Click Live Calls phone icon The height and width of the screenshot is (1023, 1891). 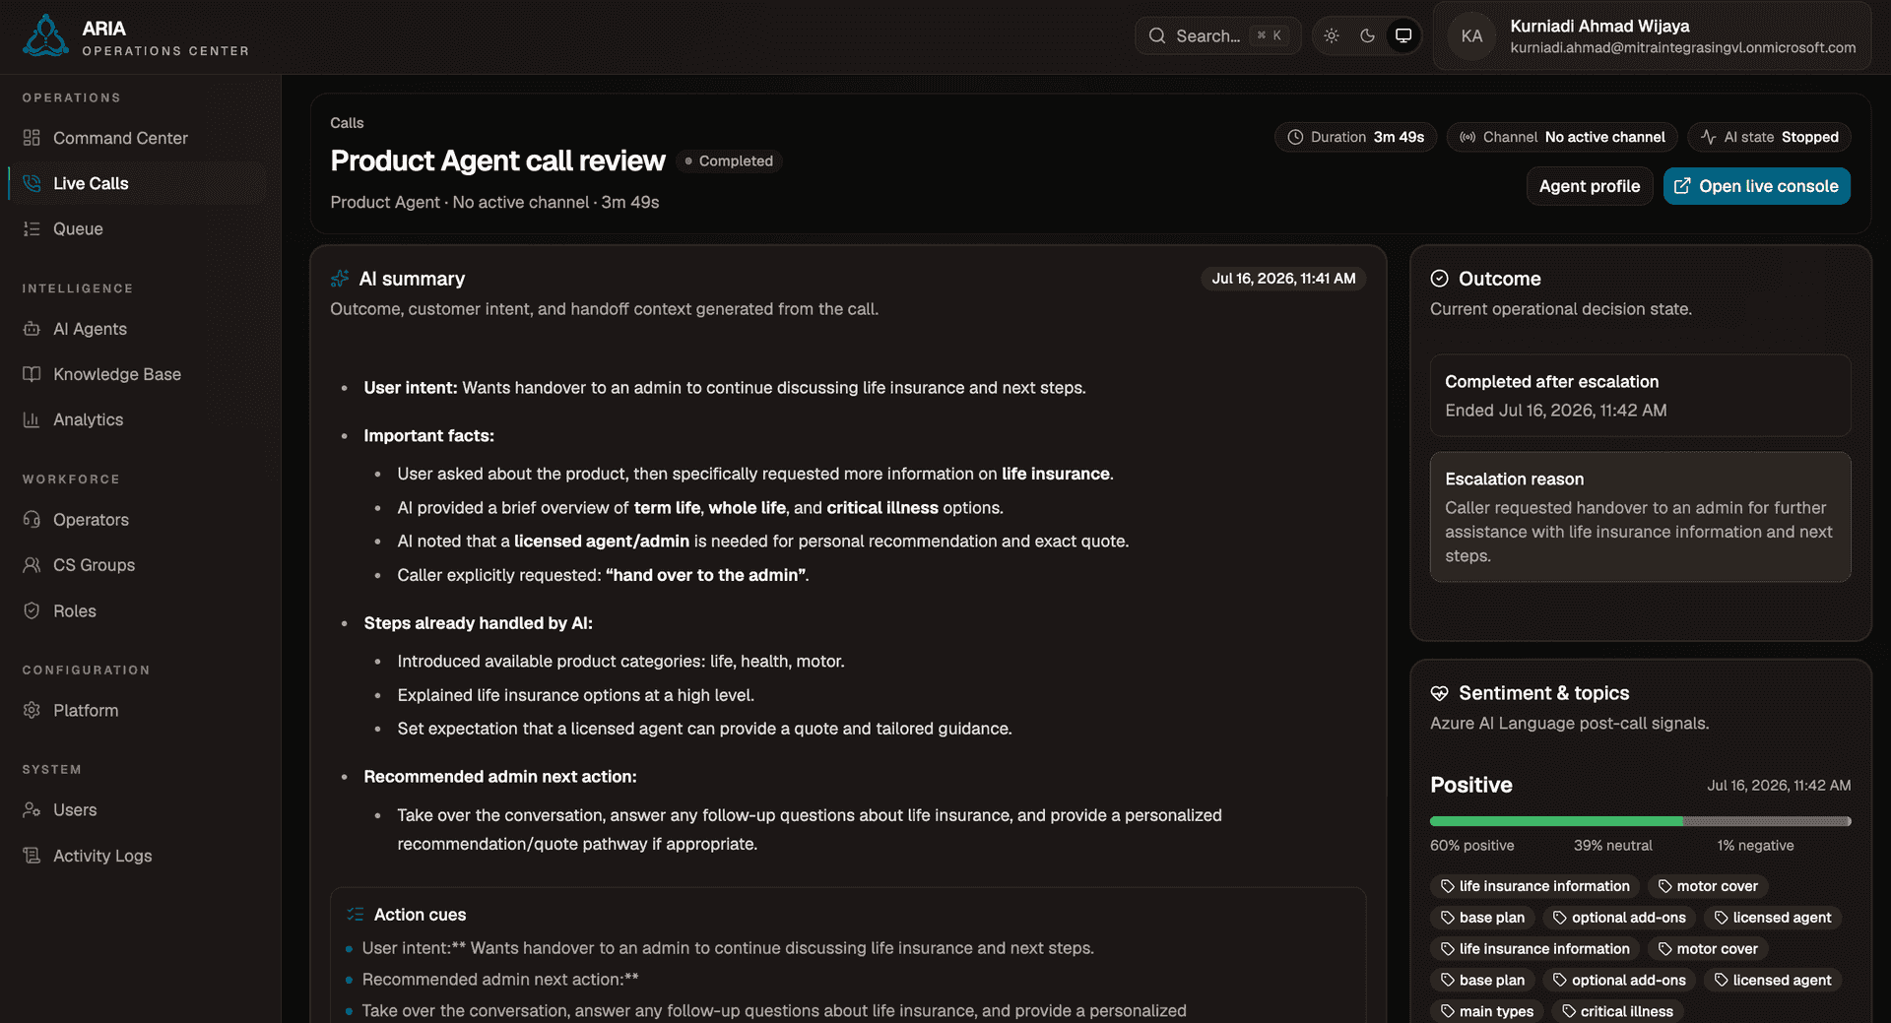(32, 183)
